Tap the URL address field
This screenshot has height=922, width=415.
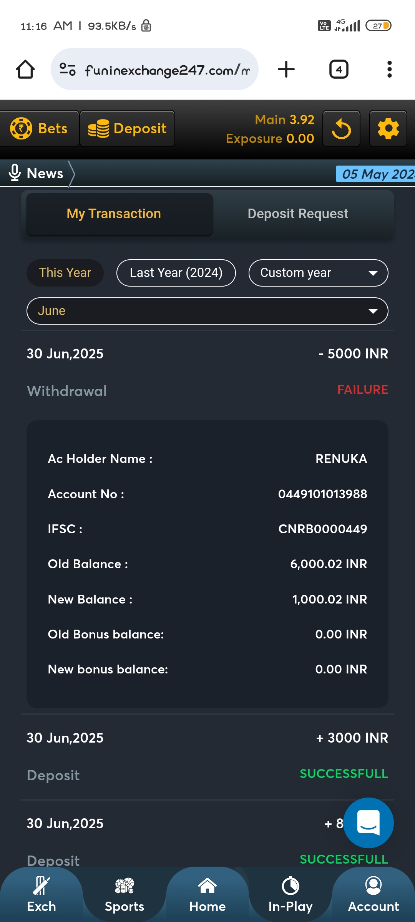pyautogui.click(x=167, y=70)
